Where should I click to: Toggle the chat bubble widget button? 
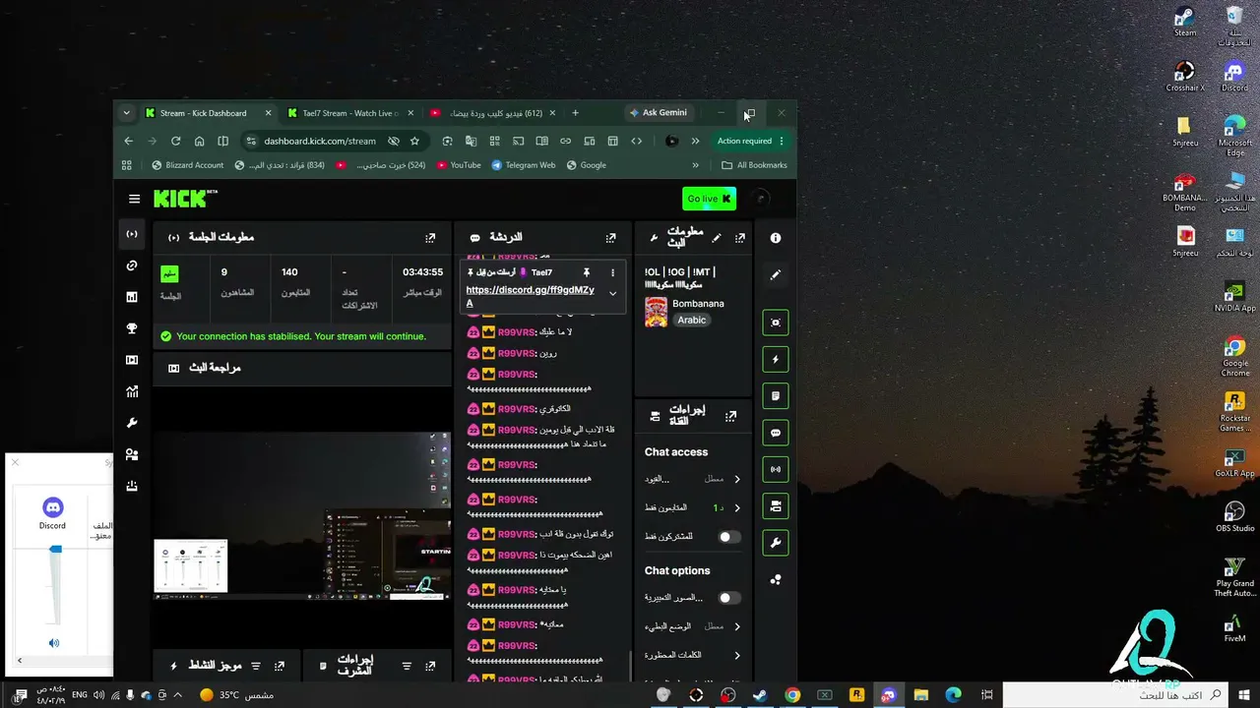point(776,433)
